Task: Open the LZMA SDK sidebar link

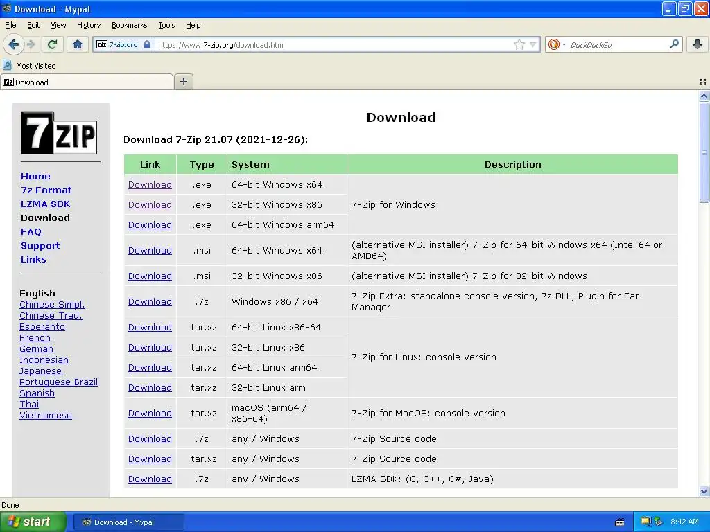Action: [45, 204]
